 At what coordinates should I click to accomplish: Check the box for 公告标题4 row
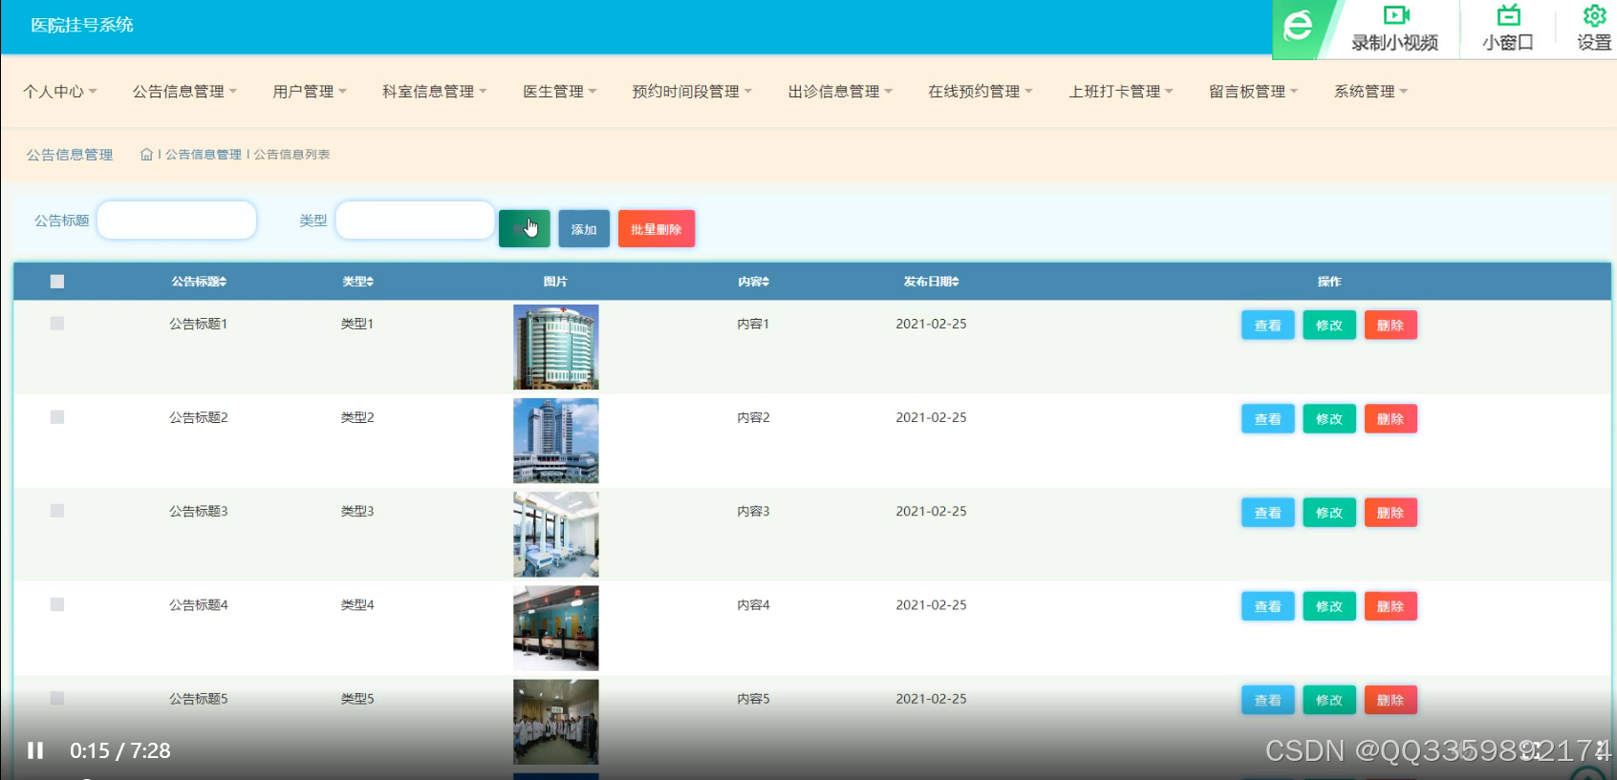pyautogui.click(x=57, y=604)
